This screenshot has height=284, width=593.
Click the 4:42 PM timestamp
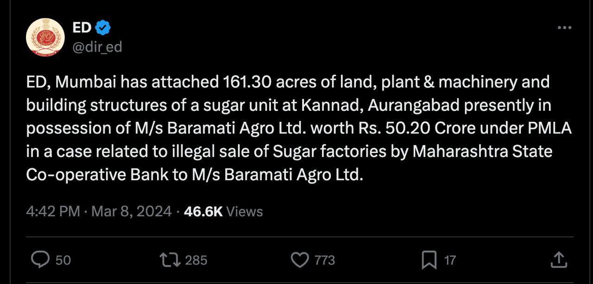pyautogui.click(x=53, y=212)
